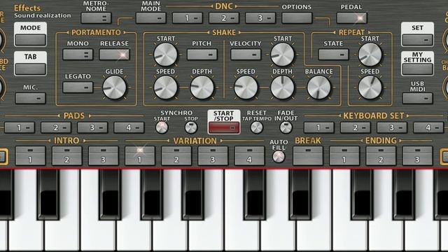Toggle the Pedal button
The height and width of the screenshot is (252, 448).
click(351, 18)
